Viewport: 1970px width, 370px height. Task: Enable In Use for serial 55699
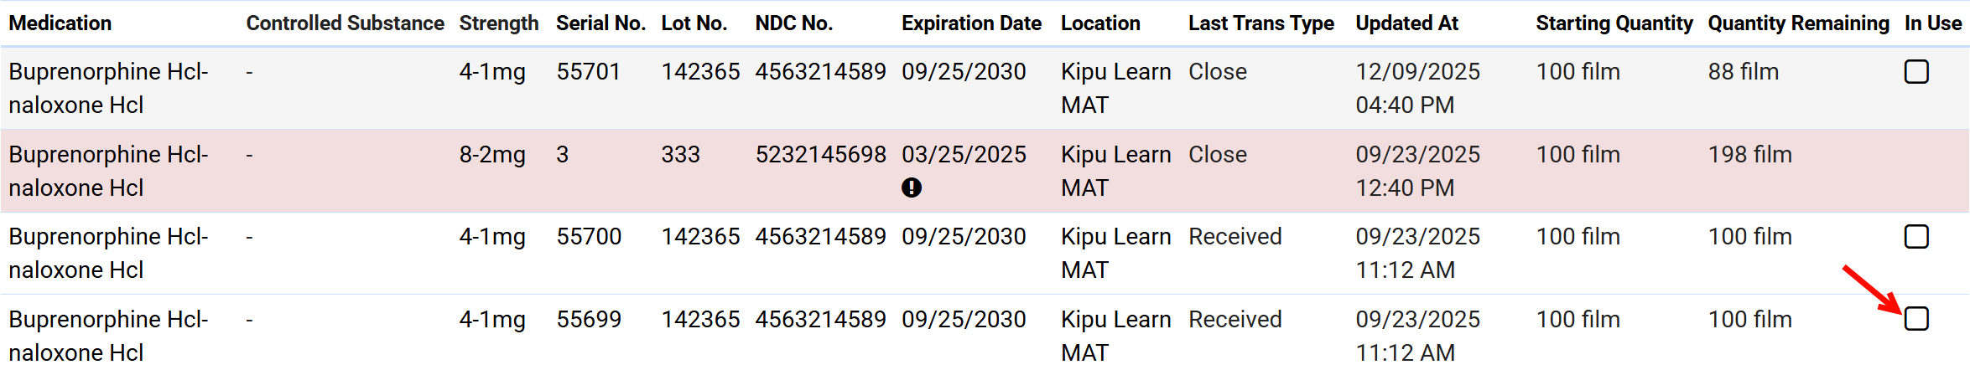(1915, 319)
